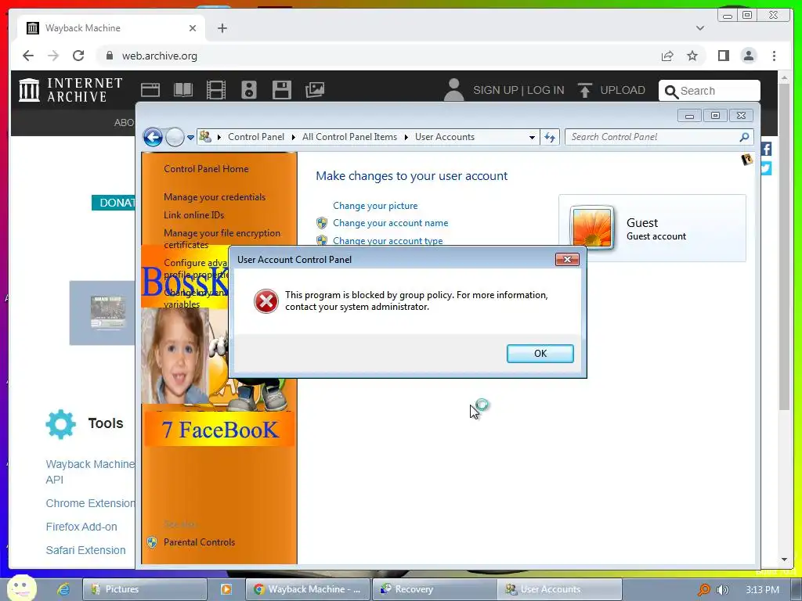The image size is (802, 601).
Task: Click the browser back arrow
Action: coord(28,56)
